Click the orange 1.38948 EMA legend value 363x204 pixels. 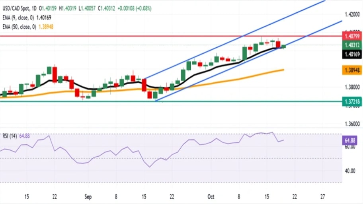(46, 27)
